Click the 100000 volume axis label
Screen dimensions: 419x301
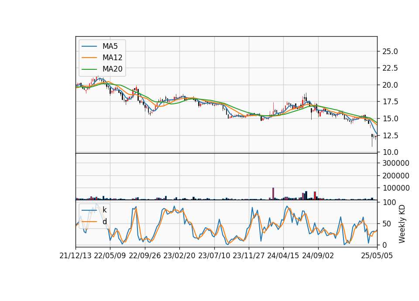point(396,188)
